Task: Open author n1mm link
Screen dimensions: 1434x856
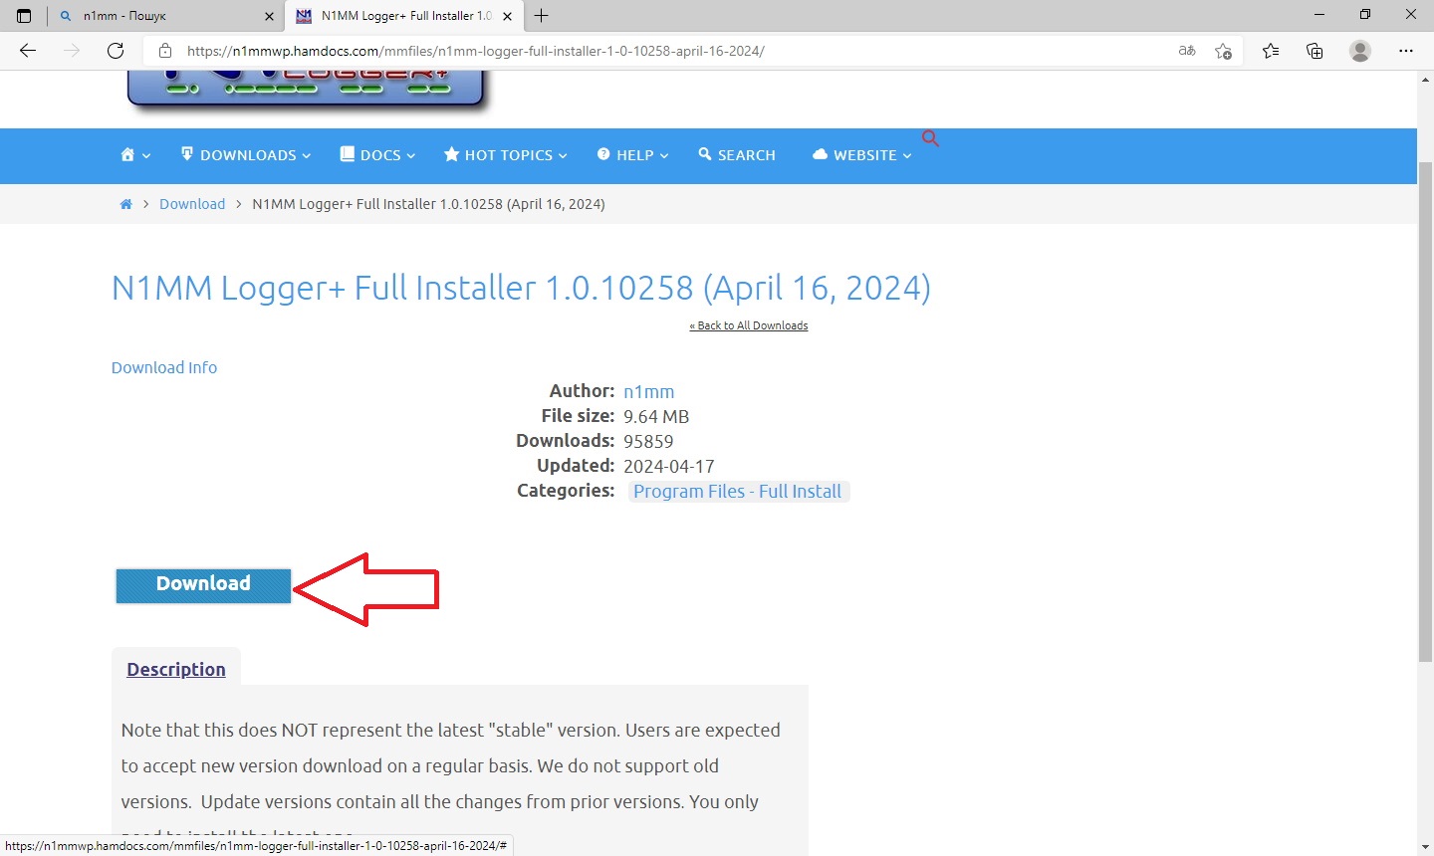Action: click(x=649, y=392)
